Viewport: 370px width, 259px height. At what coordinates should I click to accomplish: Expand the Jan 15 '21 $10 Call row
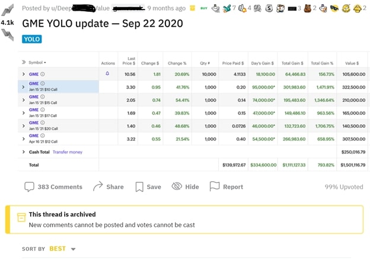[23, 87]
